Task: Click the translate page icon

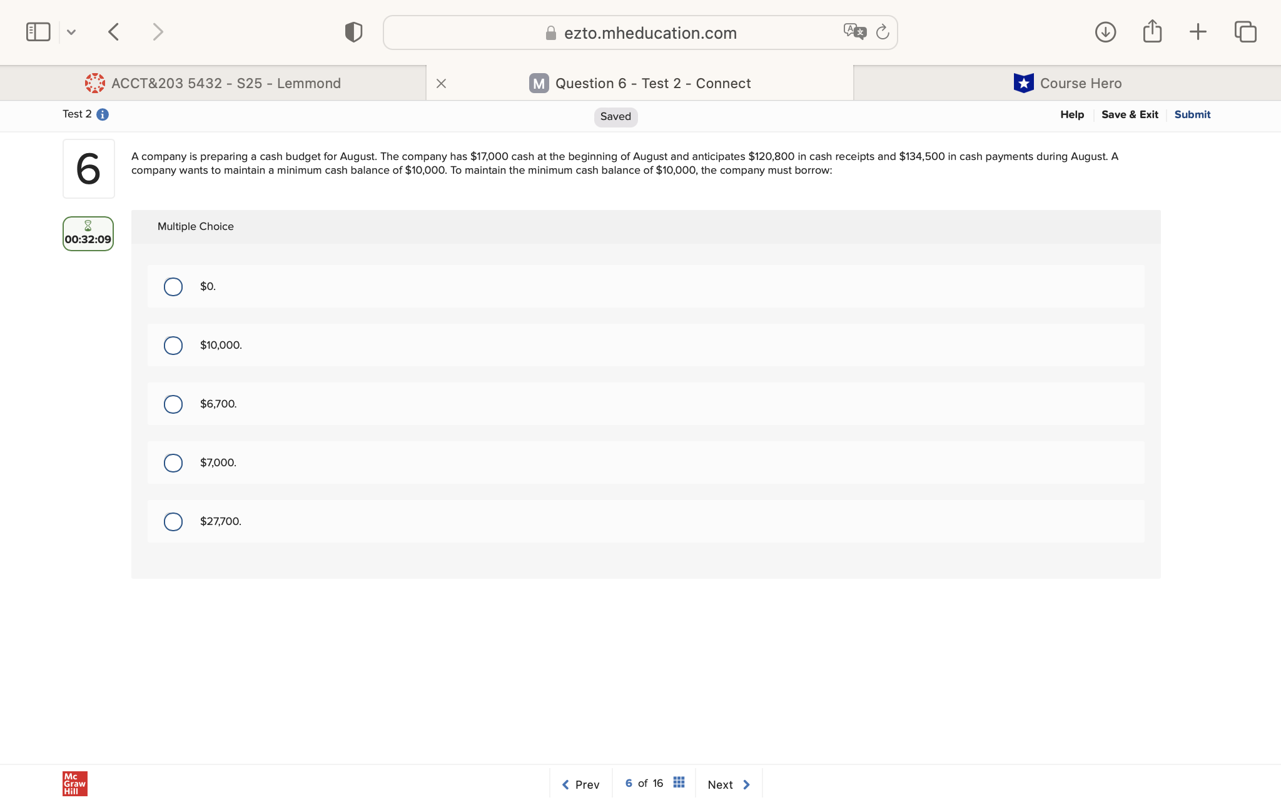Action: point(854,32)
